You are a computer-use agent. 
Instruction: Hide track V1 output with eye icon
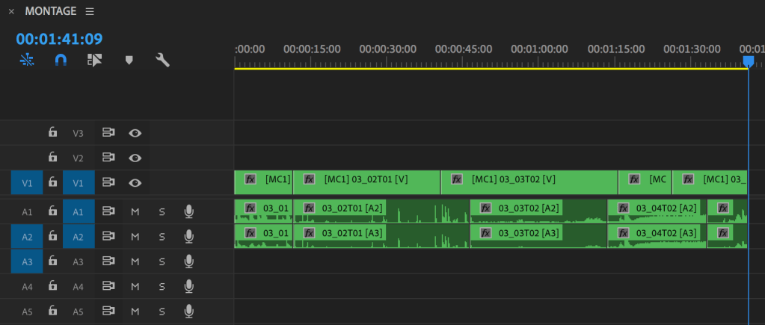click(x=135, y=182)
